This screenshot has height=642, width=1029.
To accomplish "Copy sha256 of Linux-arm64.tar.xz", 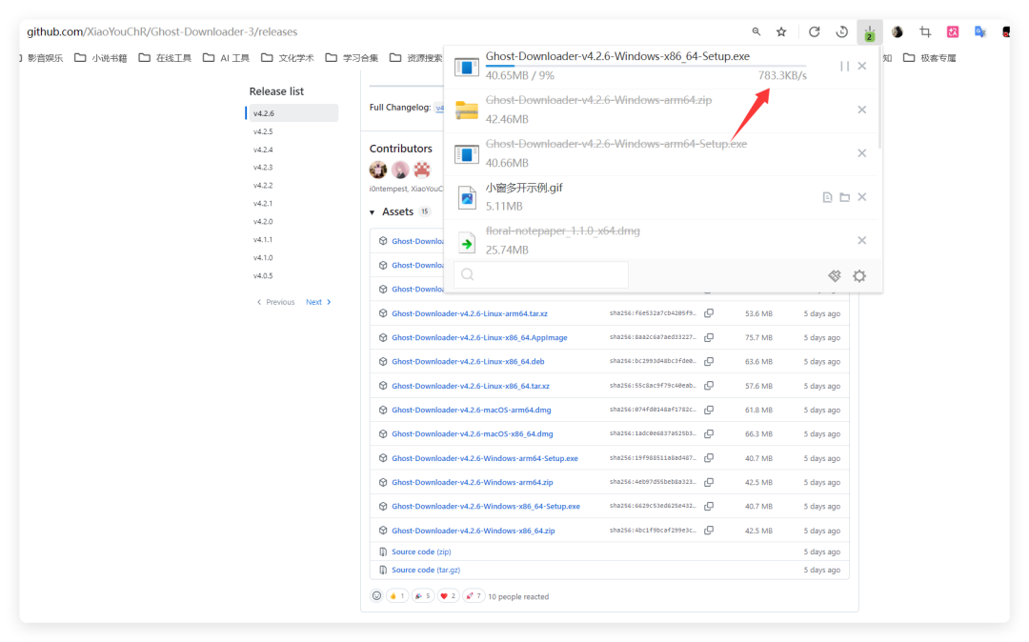I will (709, 313).
